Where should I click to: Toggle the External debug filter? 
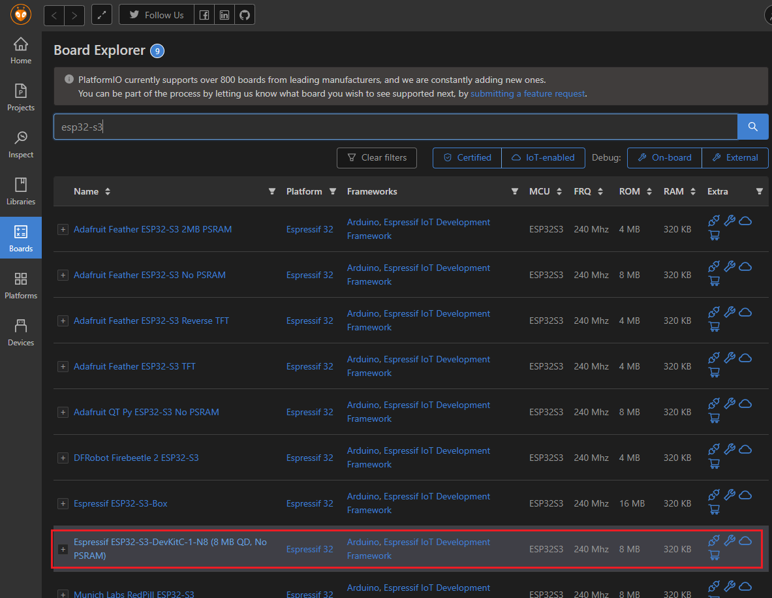(x=735, y=157)
